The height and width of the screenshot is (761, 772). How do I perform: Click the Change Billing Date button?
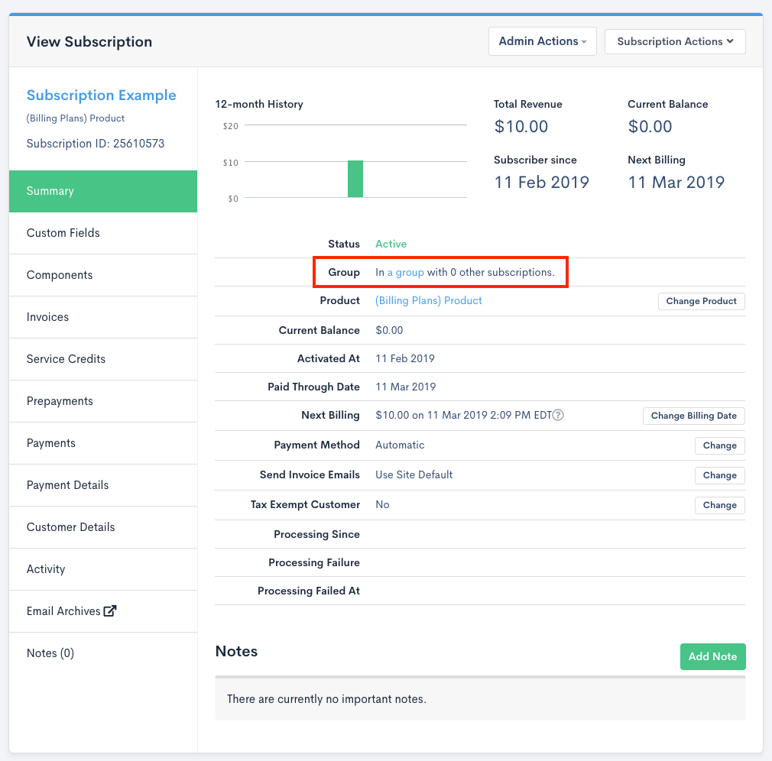[693, 416]
